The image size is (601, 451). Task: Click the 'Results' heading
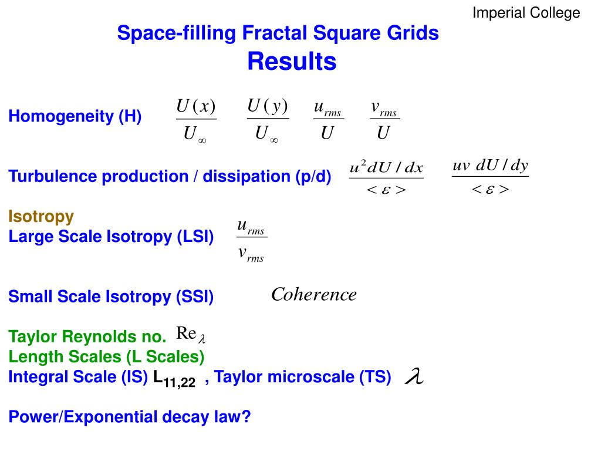(x=292, y=61)
